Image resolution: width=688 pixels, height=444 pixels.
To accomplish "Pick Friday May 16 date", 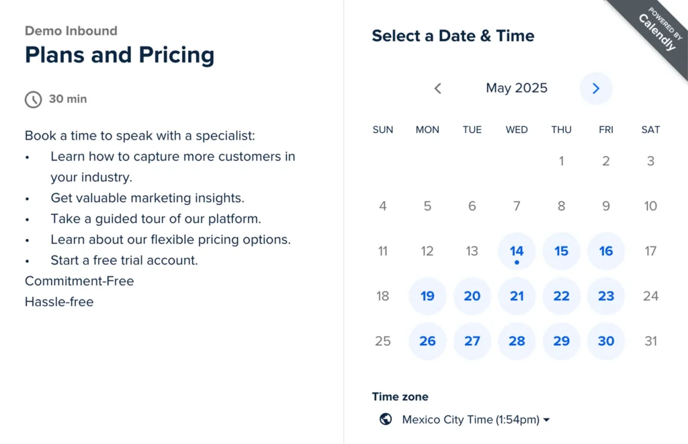I will click(x=606, y=251).
